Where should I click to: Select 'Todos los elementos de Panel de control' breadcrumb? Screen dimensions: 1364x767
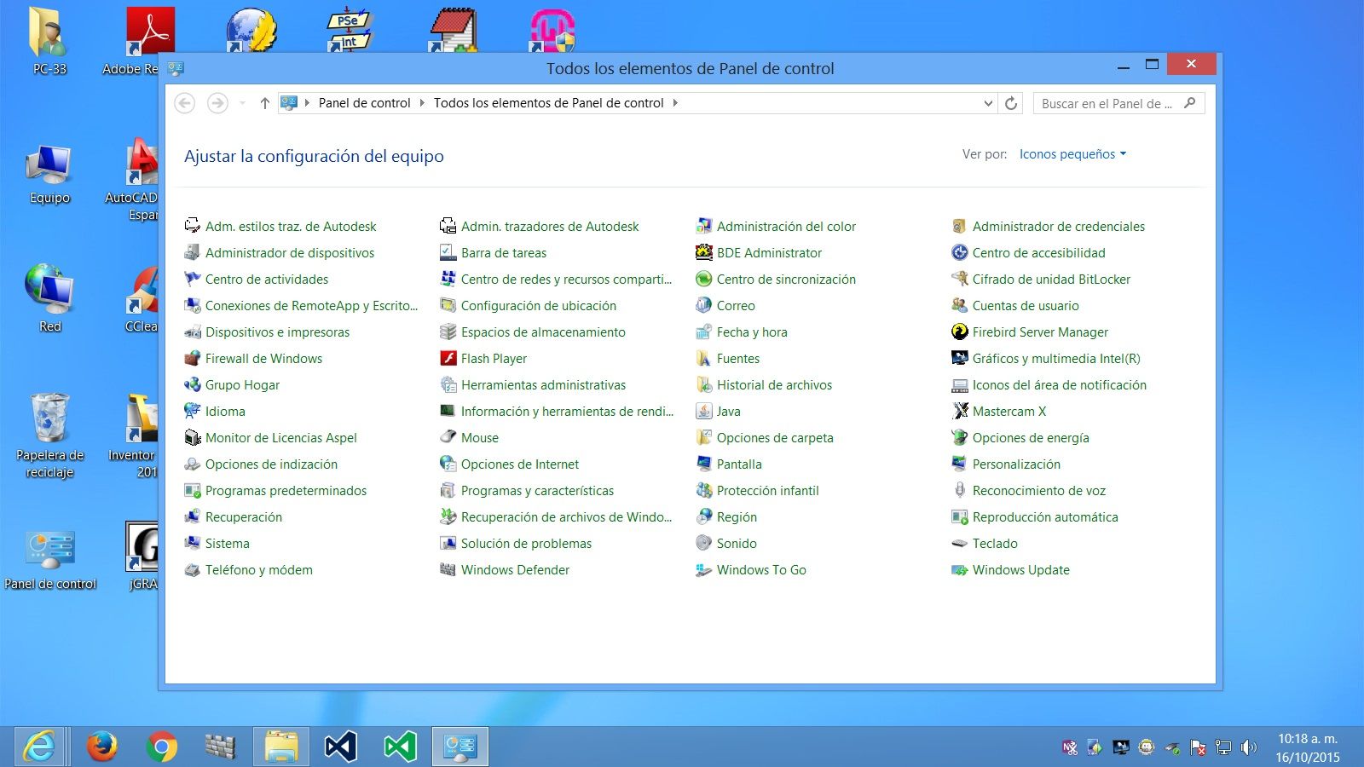pos(548,103)
